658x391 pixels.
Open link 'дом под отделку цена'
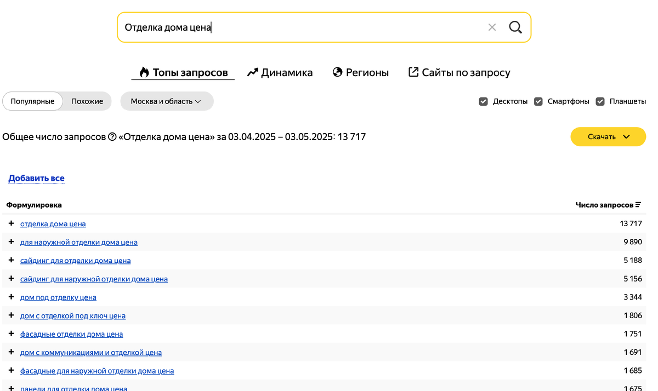[x=58, y=297]
